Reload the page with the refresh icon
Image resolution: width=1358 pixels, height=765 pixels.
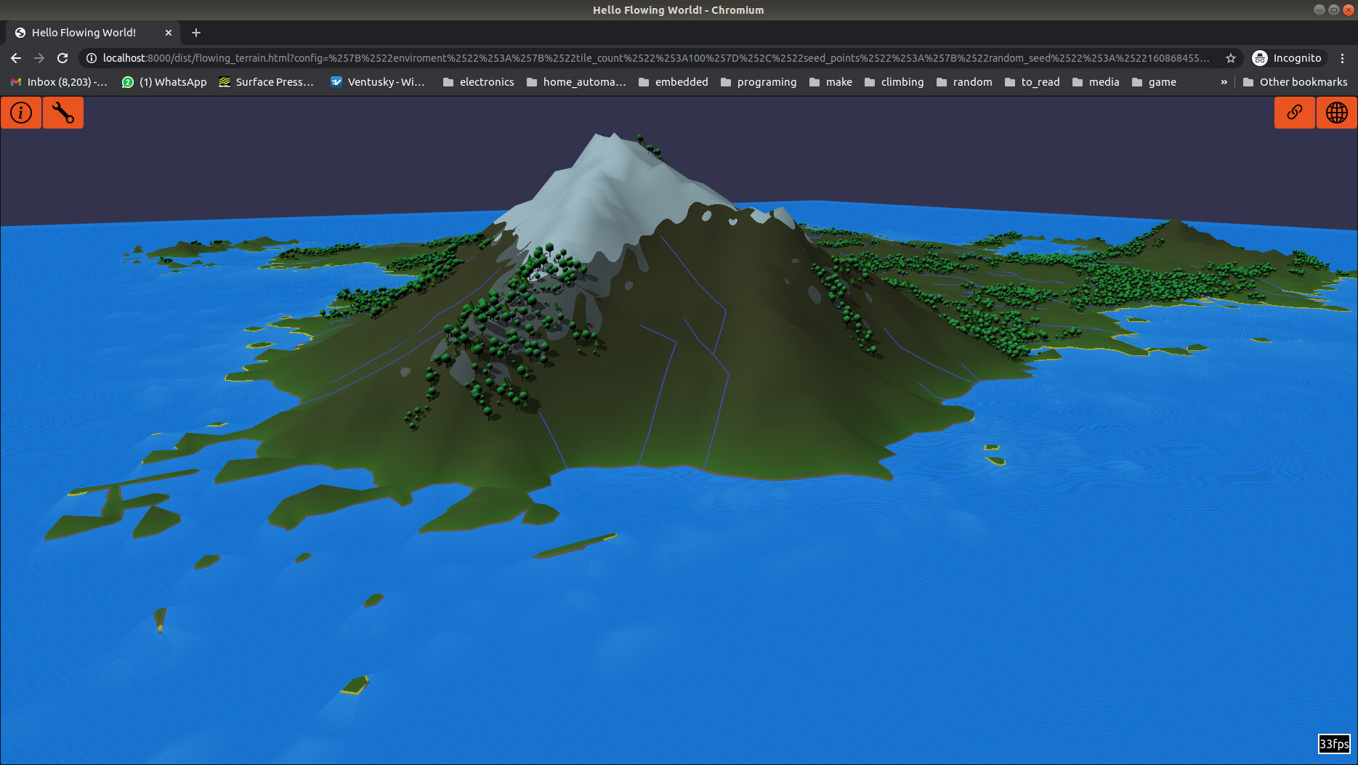click(62, 58)
